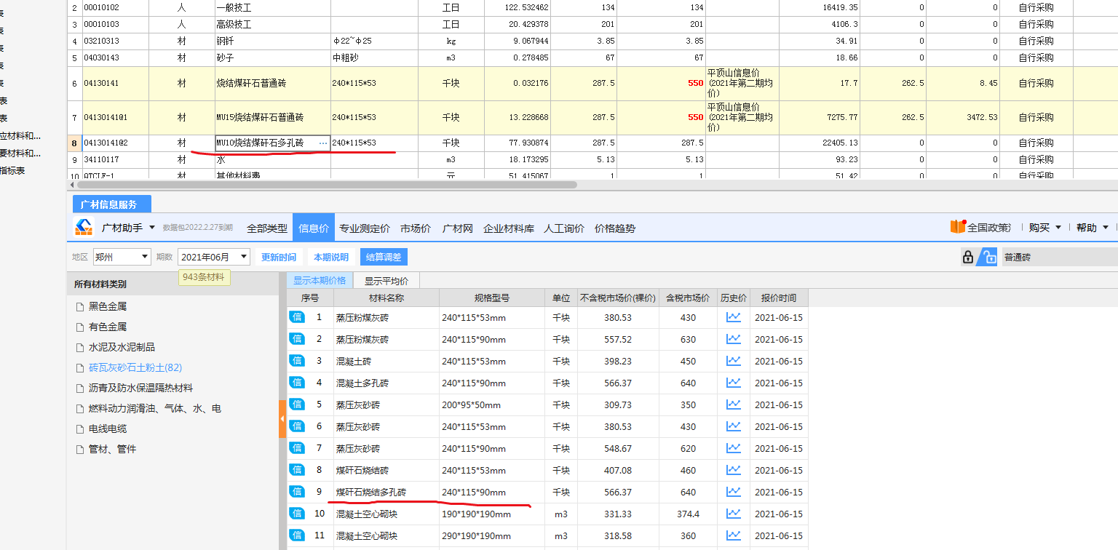Switch to the 专业测定价 tab
The height and width of the screenshot is (550, 1118).
coord(364,228)
